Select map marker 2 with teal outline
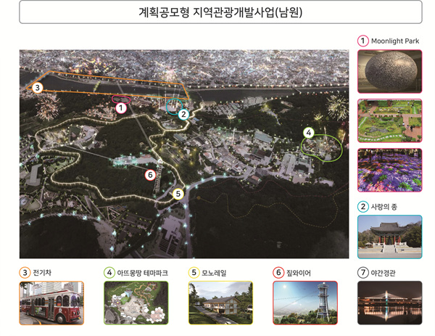The width and height of the screenshot is (435, 336). (184, 114)
